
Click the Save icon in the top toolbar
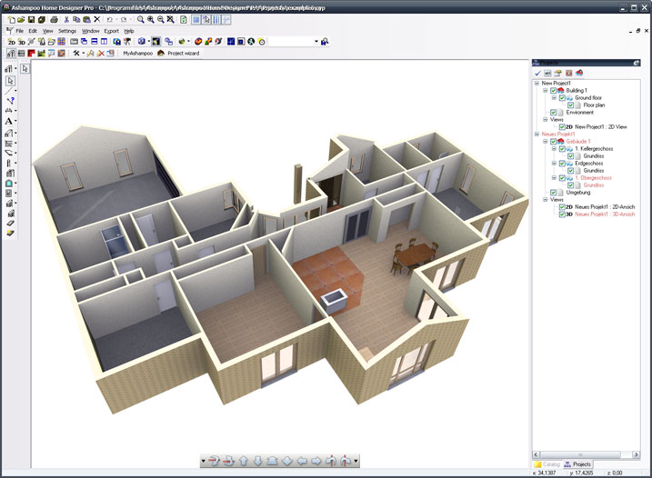point(30,19)
